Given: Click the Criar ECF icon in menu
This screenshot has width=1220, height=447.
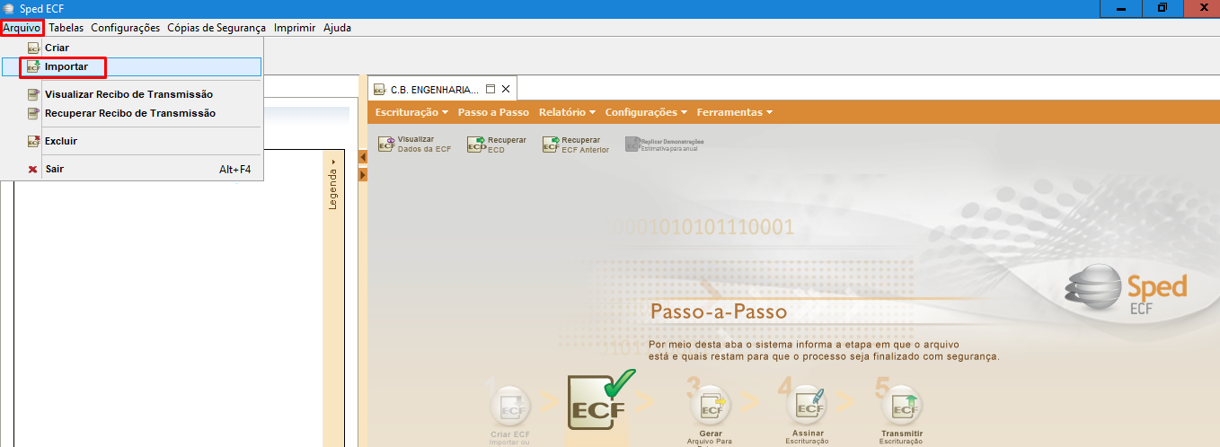Looking at the screenshot, I should point(33,48).
